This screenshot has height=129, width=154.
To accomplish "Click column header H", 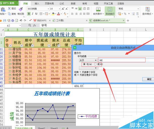I will (x=90, y=30).
